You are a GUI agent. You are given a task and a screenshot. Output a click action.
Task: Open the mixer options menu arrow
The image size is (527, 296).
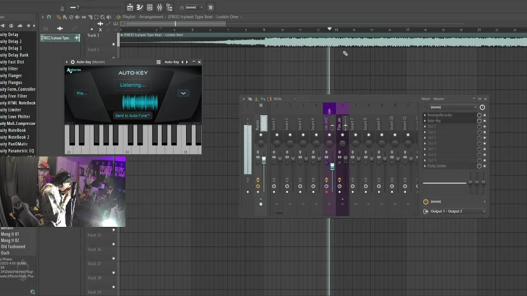tap(244, 99)
